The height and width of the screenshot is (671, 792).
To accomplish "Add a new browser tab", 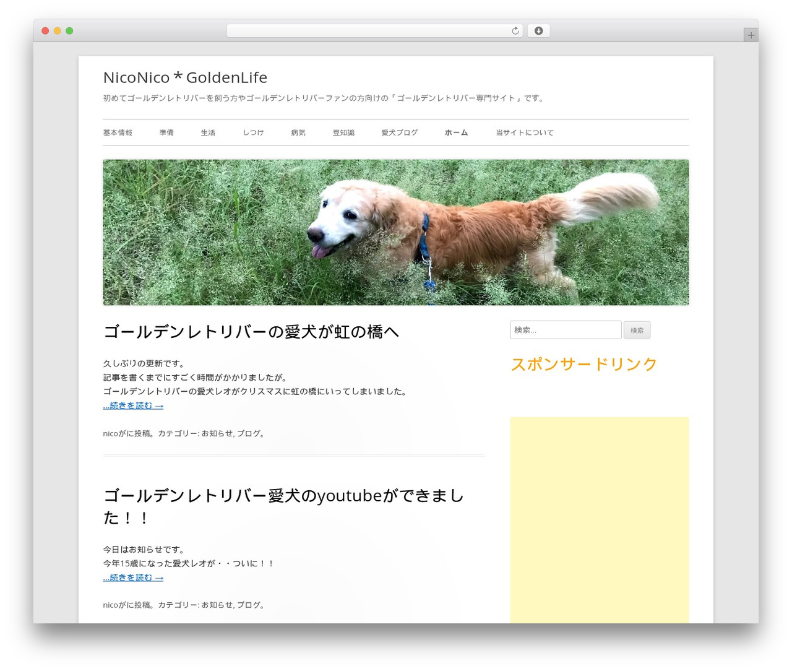I will click(751, 35).
